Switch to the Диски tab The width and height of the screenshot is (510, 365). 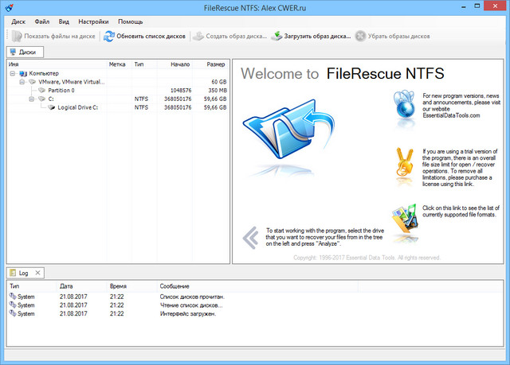23,52
